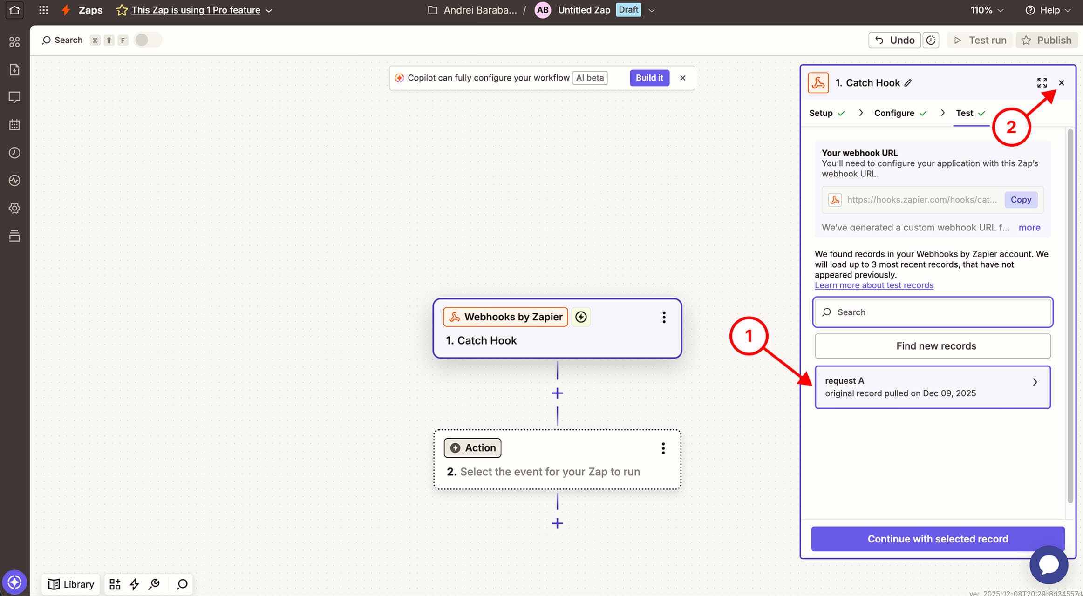
Task: Open the Help dropdown menu
Action: 1048,10
